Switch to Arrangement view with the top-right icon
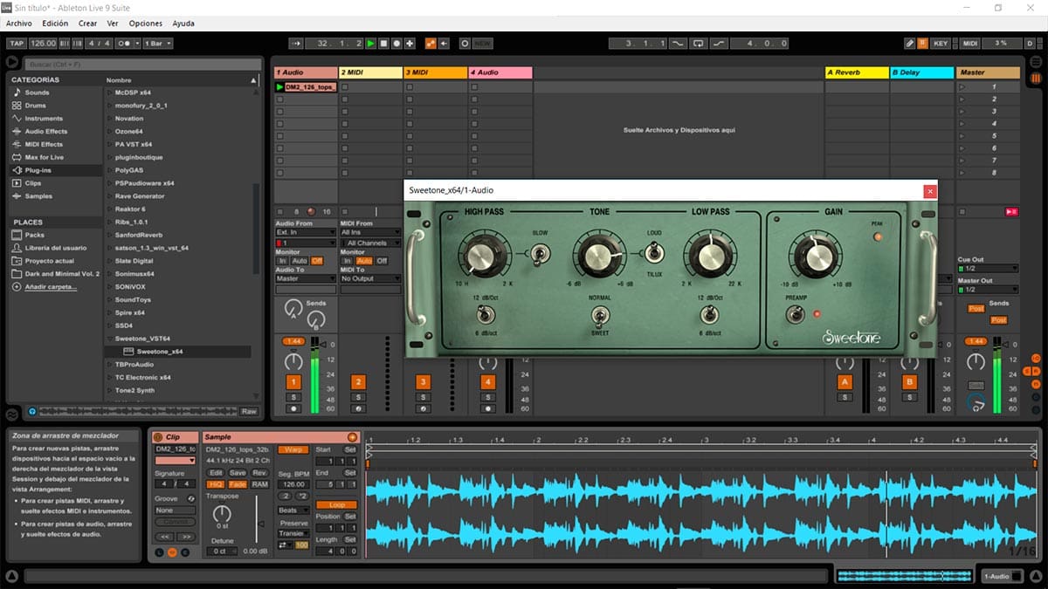 click(1036, 63)
